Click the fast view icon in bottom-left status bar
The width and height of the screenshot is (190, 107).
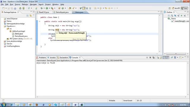click(x=3, y=100)
